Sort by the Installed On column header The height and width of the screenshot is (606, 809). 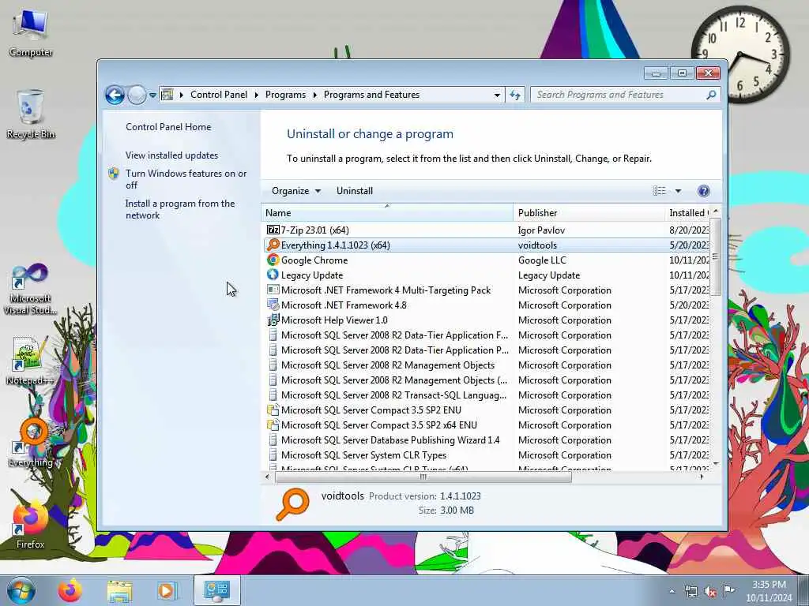(x=688, y=213)
